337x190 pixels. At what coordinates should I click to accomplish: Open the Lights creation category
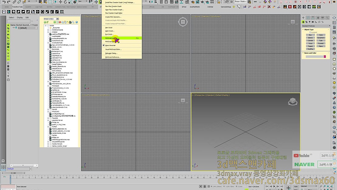pos(310,22)
